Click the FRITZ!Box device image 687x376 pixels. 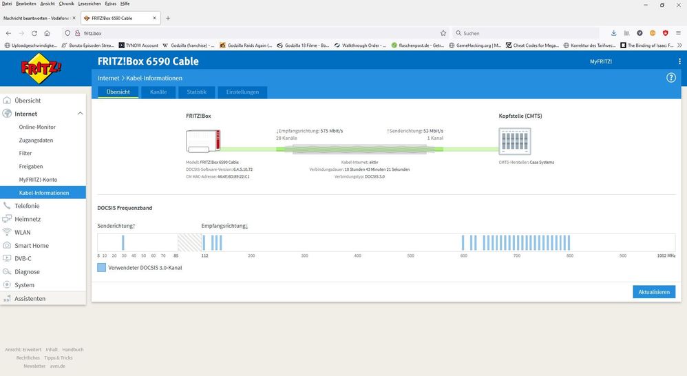coord(203,140)
